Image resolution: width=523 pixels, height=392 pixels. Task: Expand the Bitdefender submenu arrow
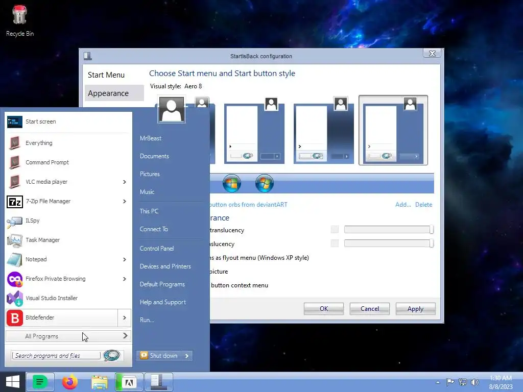125,317
